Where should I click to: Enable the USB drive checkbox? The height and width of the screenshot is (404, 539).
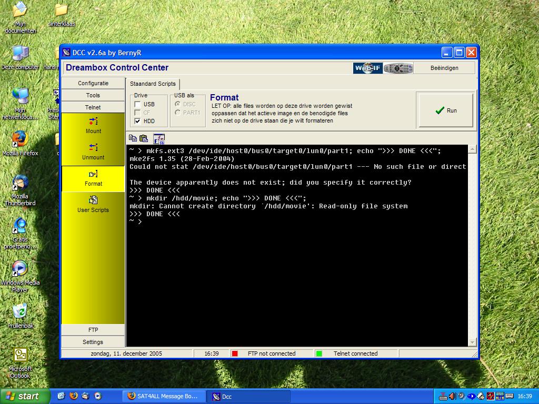click(x=137, y=104)
